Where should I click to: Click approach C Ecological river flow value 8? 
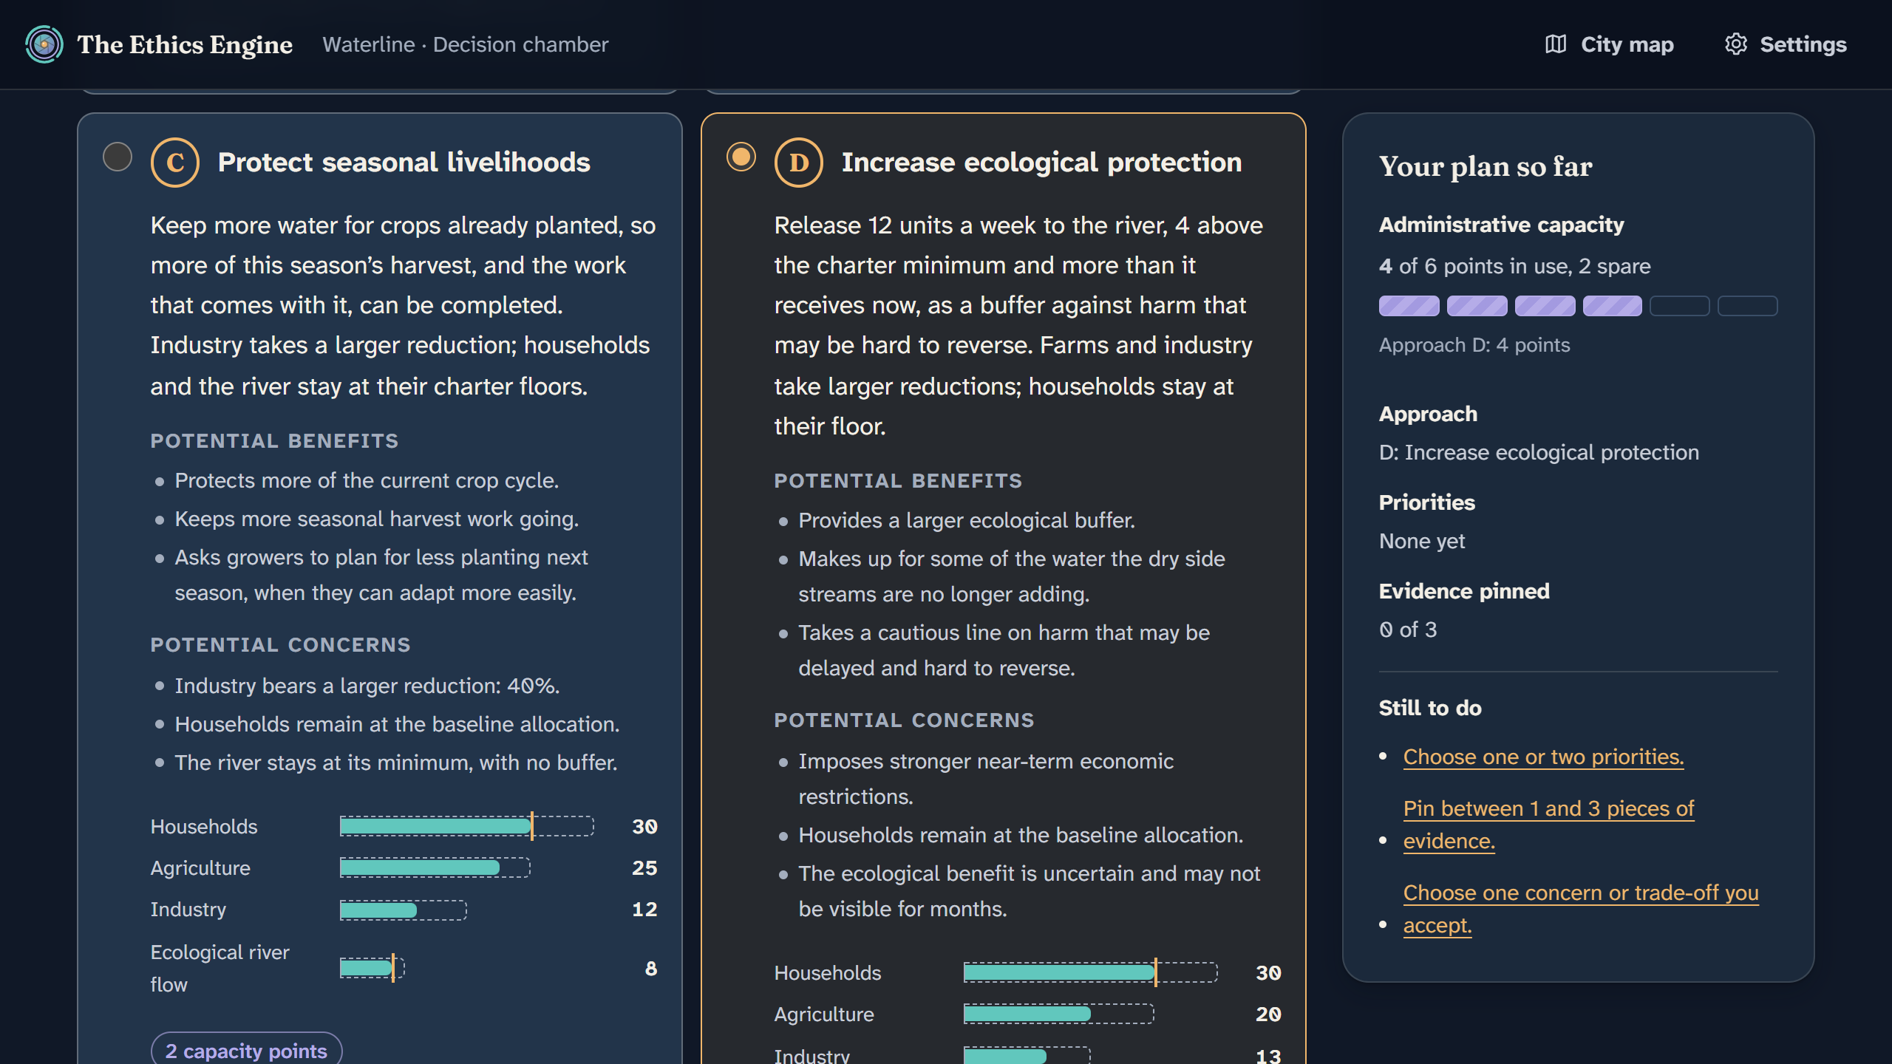(x=650, y=968)
